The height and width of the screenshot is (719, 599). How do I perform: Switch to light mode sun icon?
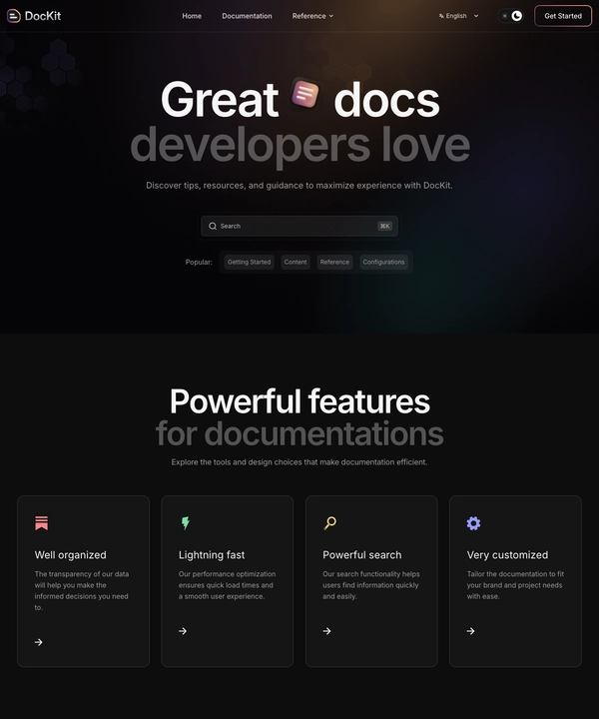click(x=504, y=16)
